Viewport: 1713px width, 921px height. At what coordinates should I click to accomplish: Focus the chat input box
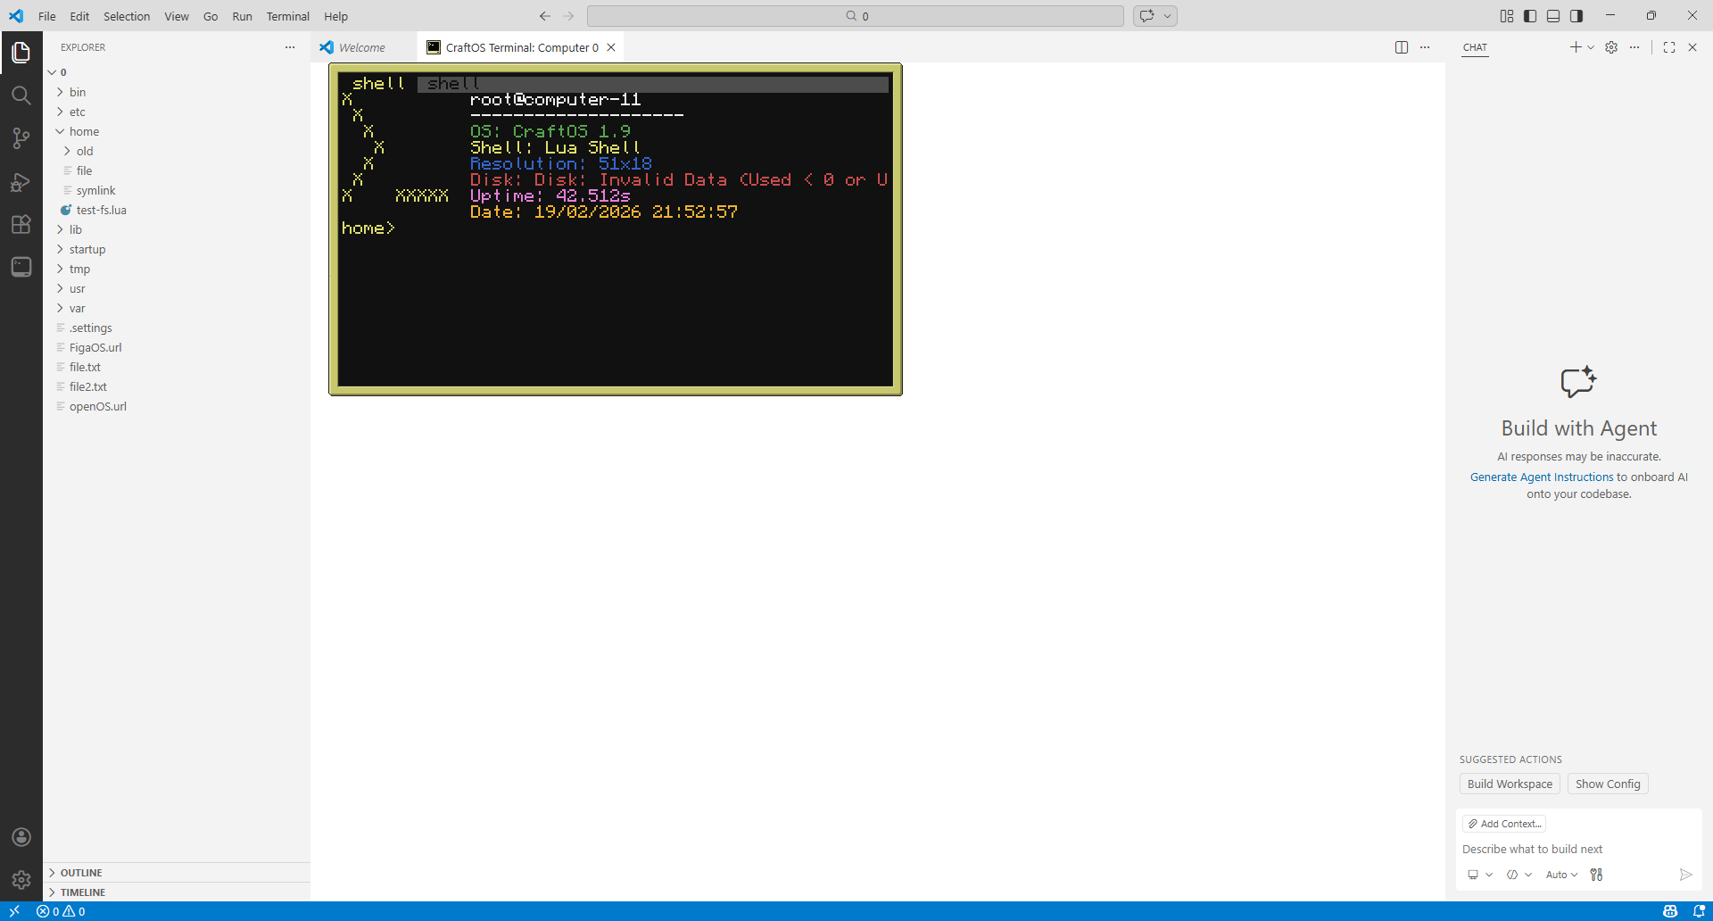click(x=1578, y=849)
